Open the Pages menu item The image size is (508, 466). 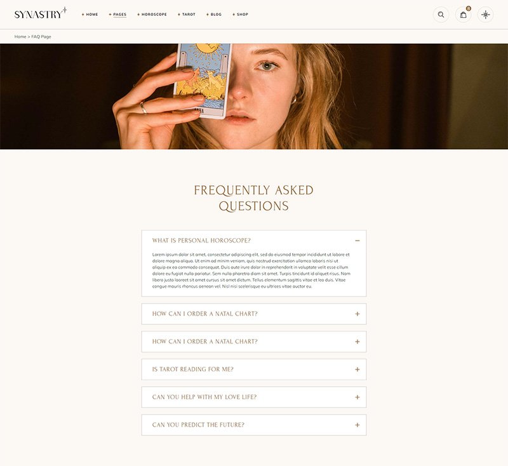(x=117, y=15)
